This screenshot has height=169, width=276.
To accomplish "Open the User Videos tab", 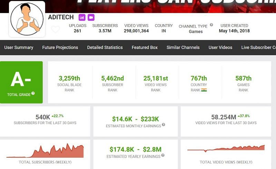I will point(220,47).
